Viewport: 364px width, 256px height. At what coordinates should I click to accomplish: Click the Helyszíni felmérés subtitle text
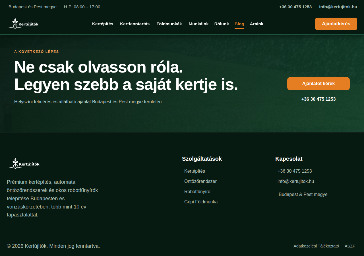(88, 102)
